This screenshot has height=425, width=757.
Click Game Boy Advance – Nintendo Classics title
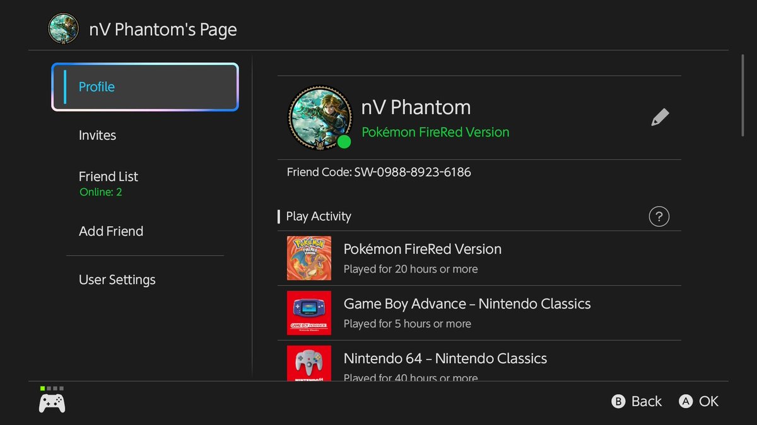[x=467, y=304]
